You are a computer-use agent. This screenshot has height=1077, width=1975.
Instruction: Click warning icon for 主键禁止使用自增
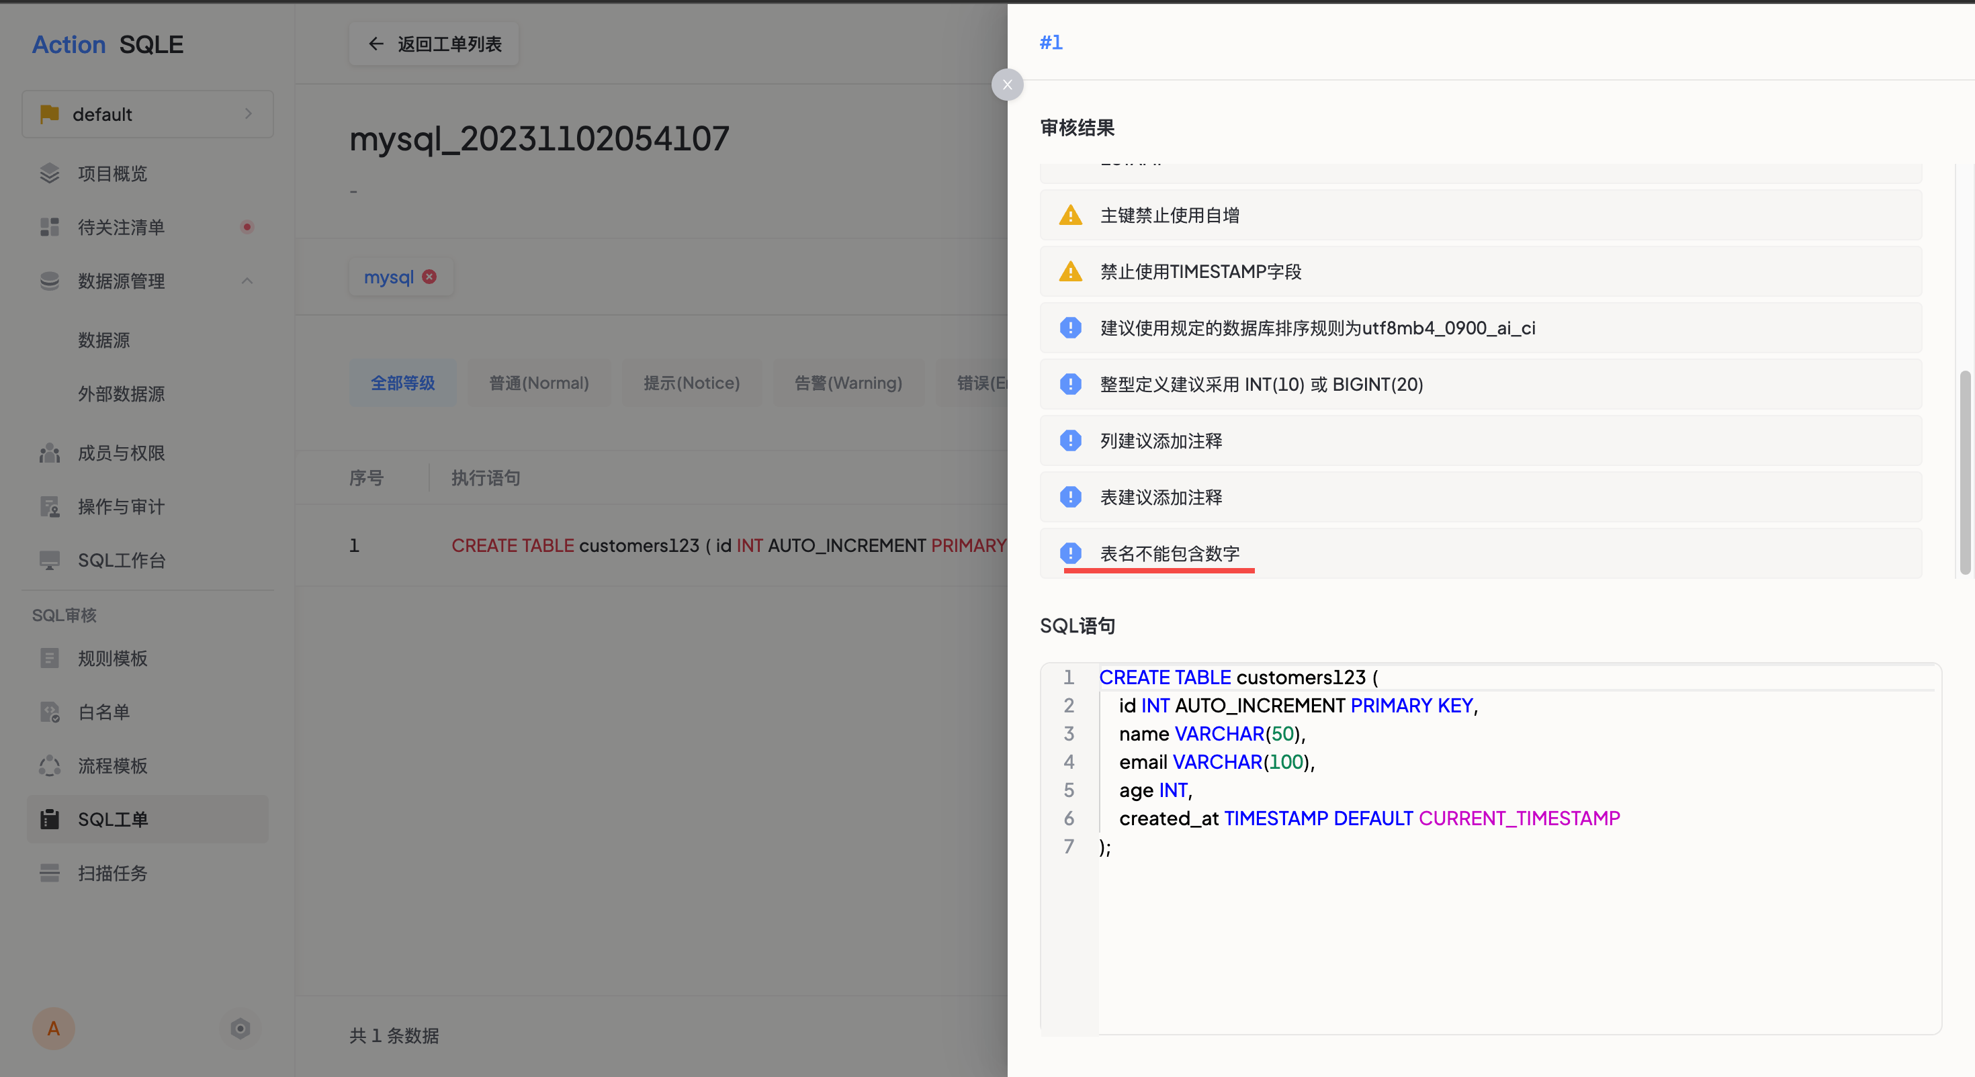click(x=1070, y=216)
